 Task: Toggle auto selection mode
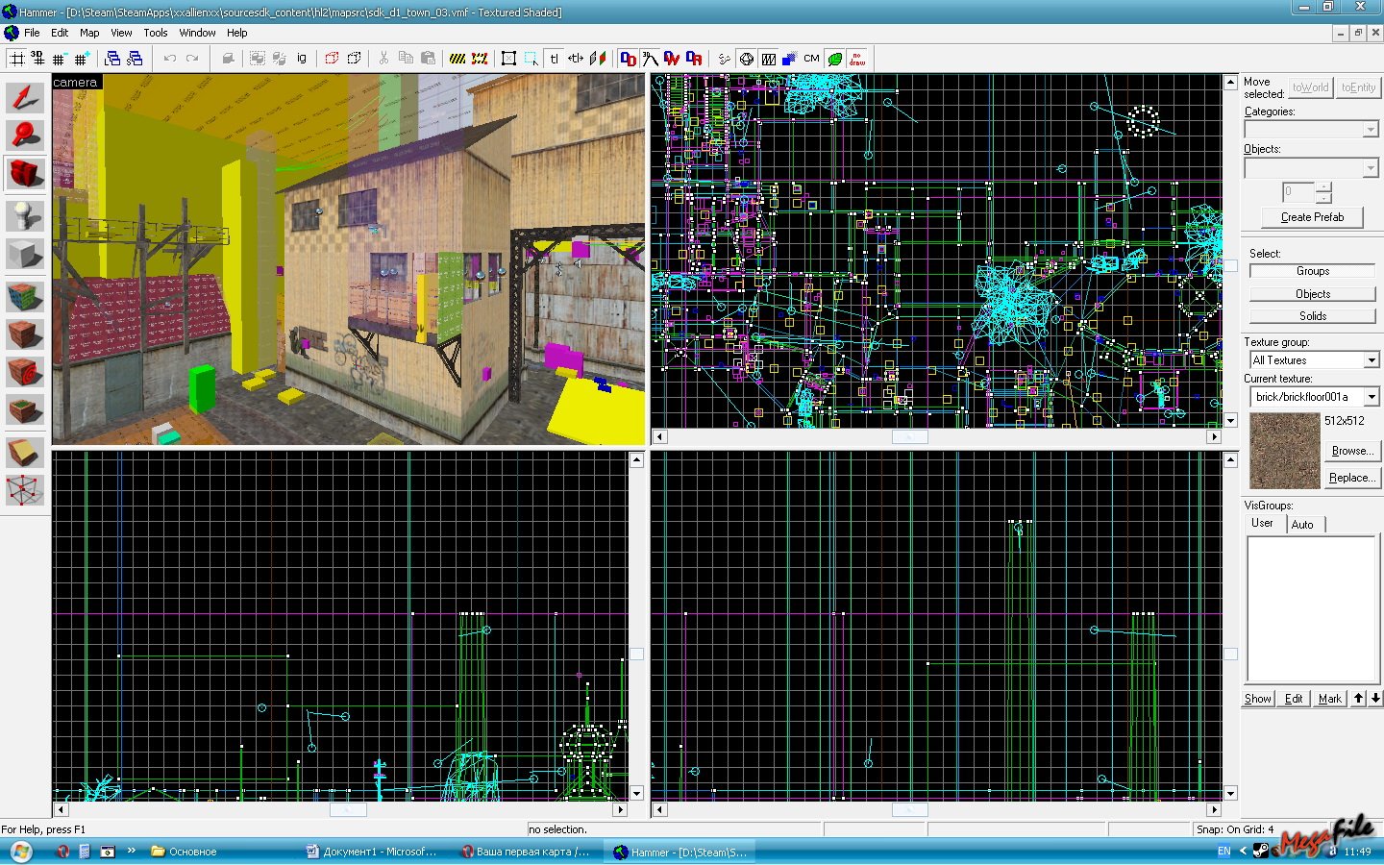click(x=531, y=59)
